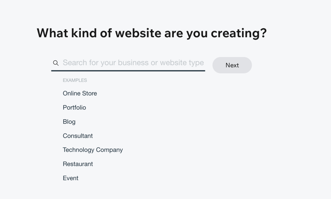This screenshot has width=331, height=199.
Task: Click the Next button
Action: pyautogui.click(x=232, y=65)
